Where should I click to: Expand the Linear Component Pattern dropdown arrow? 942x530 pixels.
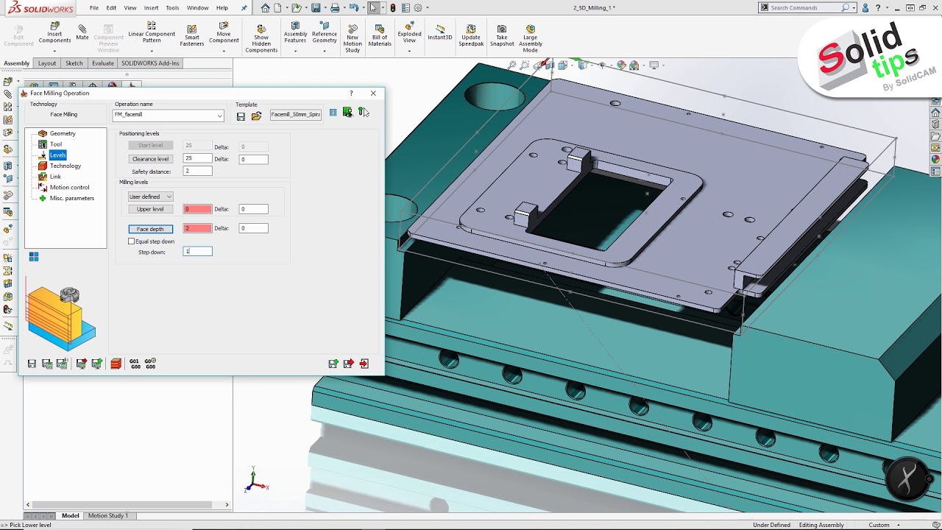pos(152,51)
